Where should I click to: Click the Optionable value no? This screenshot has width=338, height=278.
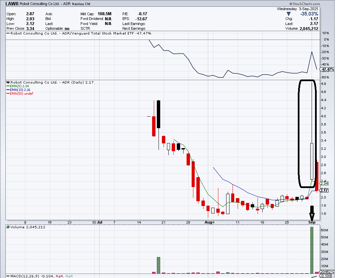coord(67,29)
